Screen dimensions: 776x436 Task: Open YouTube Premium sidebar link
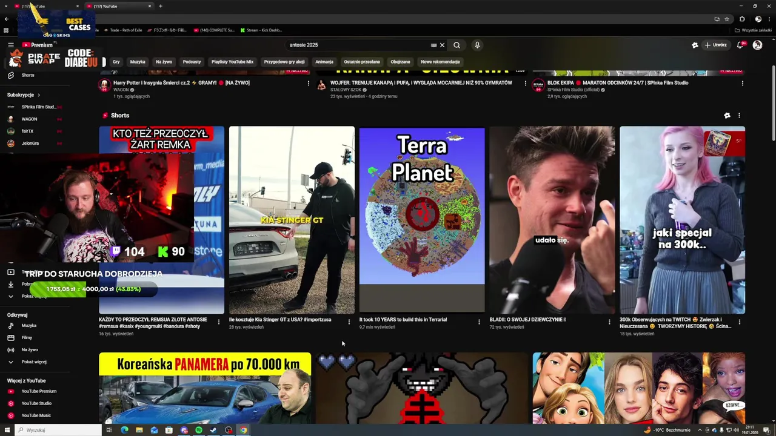click(38, 391)
